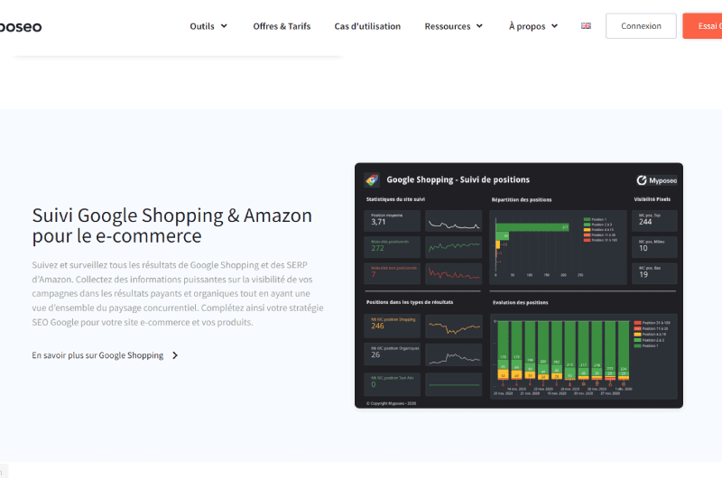Follow En savoir plus sur Google Shopping link
The image size is (722, 478).
pos(97,355)
